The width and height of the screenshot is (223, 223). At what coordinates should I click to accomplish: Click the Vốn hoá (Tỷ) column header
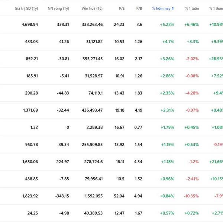click(x=92, y=8)
